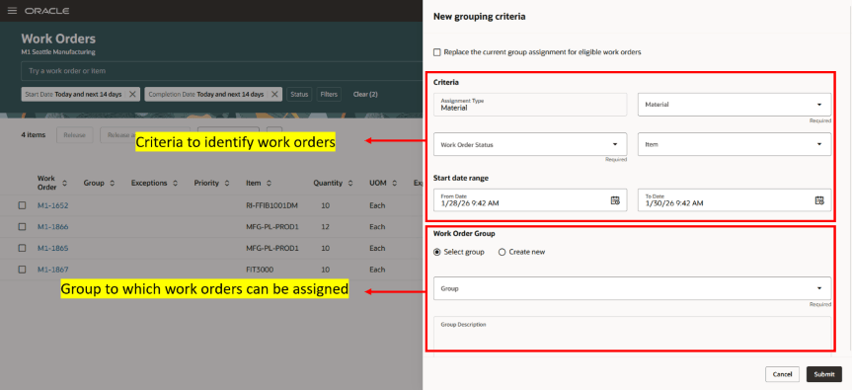Sort by UOM column
The height and width of the screenshot is (390, 852).
[395, 183]
